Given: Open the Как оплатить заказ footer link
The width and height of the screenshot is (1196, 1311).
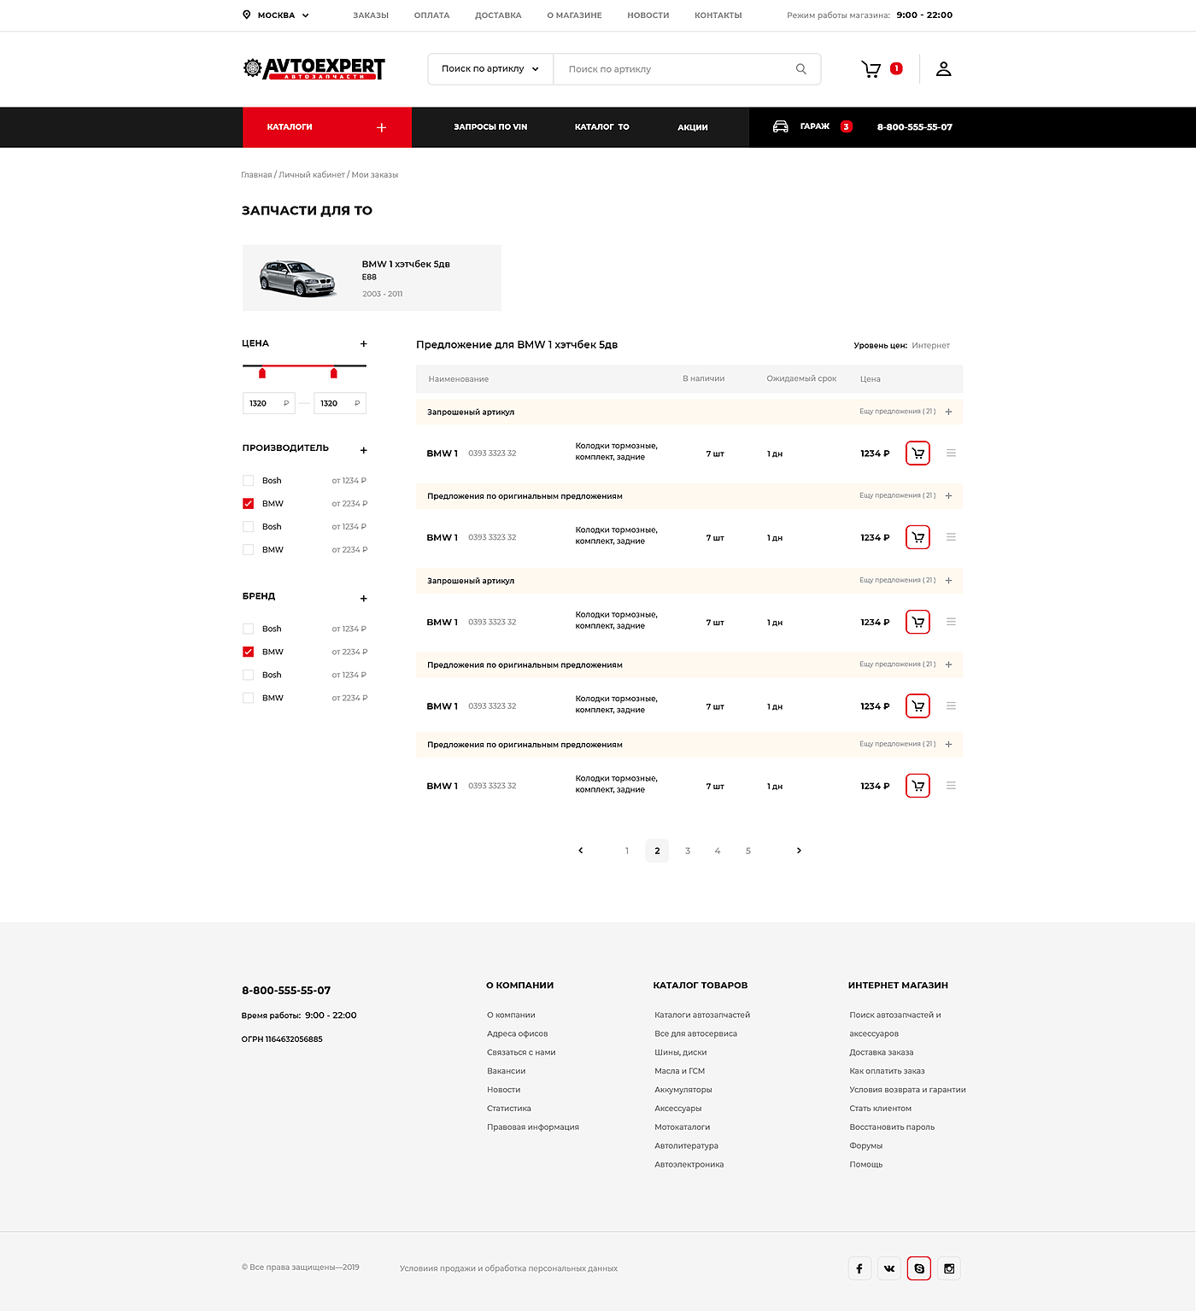Looking at the screenshot, I should [x=887, y=1072].
